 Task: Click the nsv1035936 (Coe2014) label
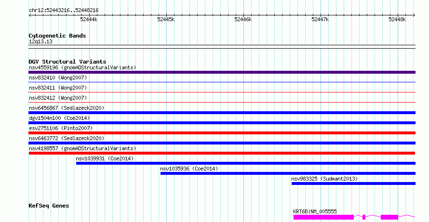189,169
